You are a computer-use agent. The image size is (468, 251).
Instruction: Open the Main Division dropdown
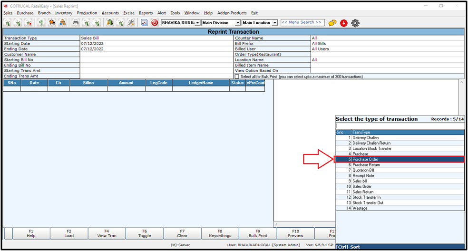[x=237, y=23]
